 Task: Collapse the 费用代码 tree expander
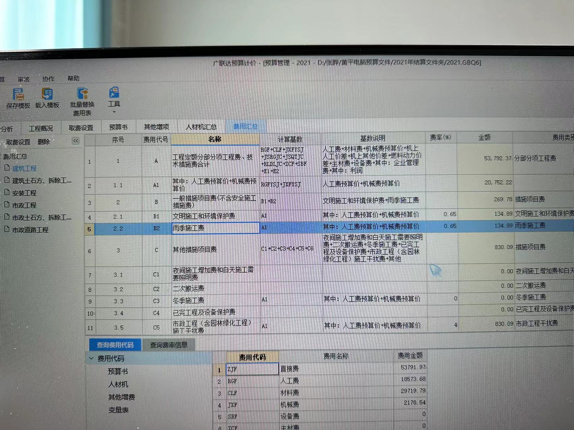pyautogui.click(x=91, y=358)
